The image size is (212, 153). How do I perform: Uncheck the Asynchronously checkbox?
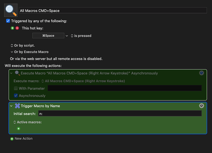click(16, 96)
